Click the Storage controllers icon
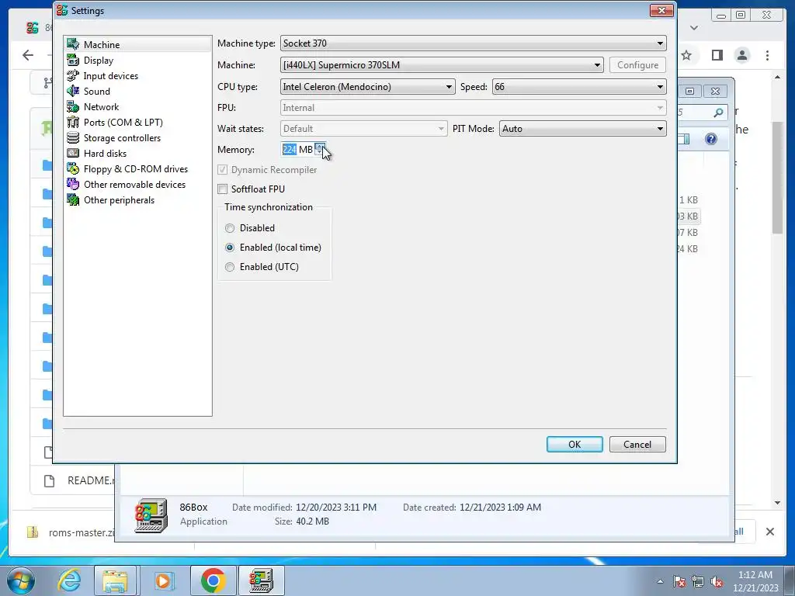795x596 pixels. (73, 138)
